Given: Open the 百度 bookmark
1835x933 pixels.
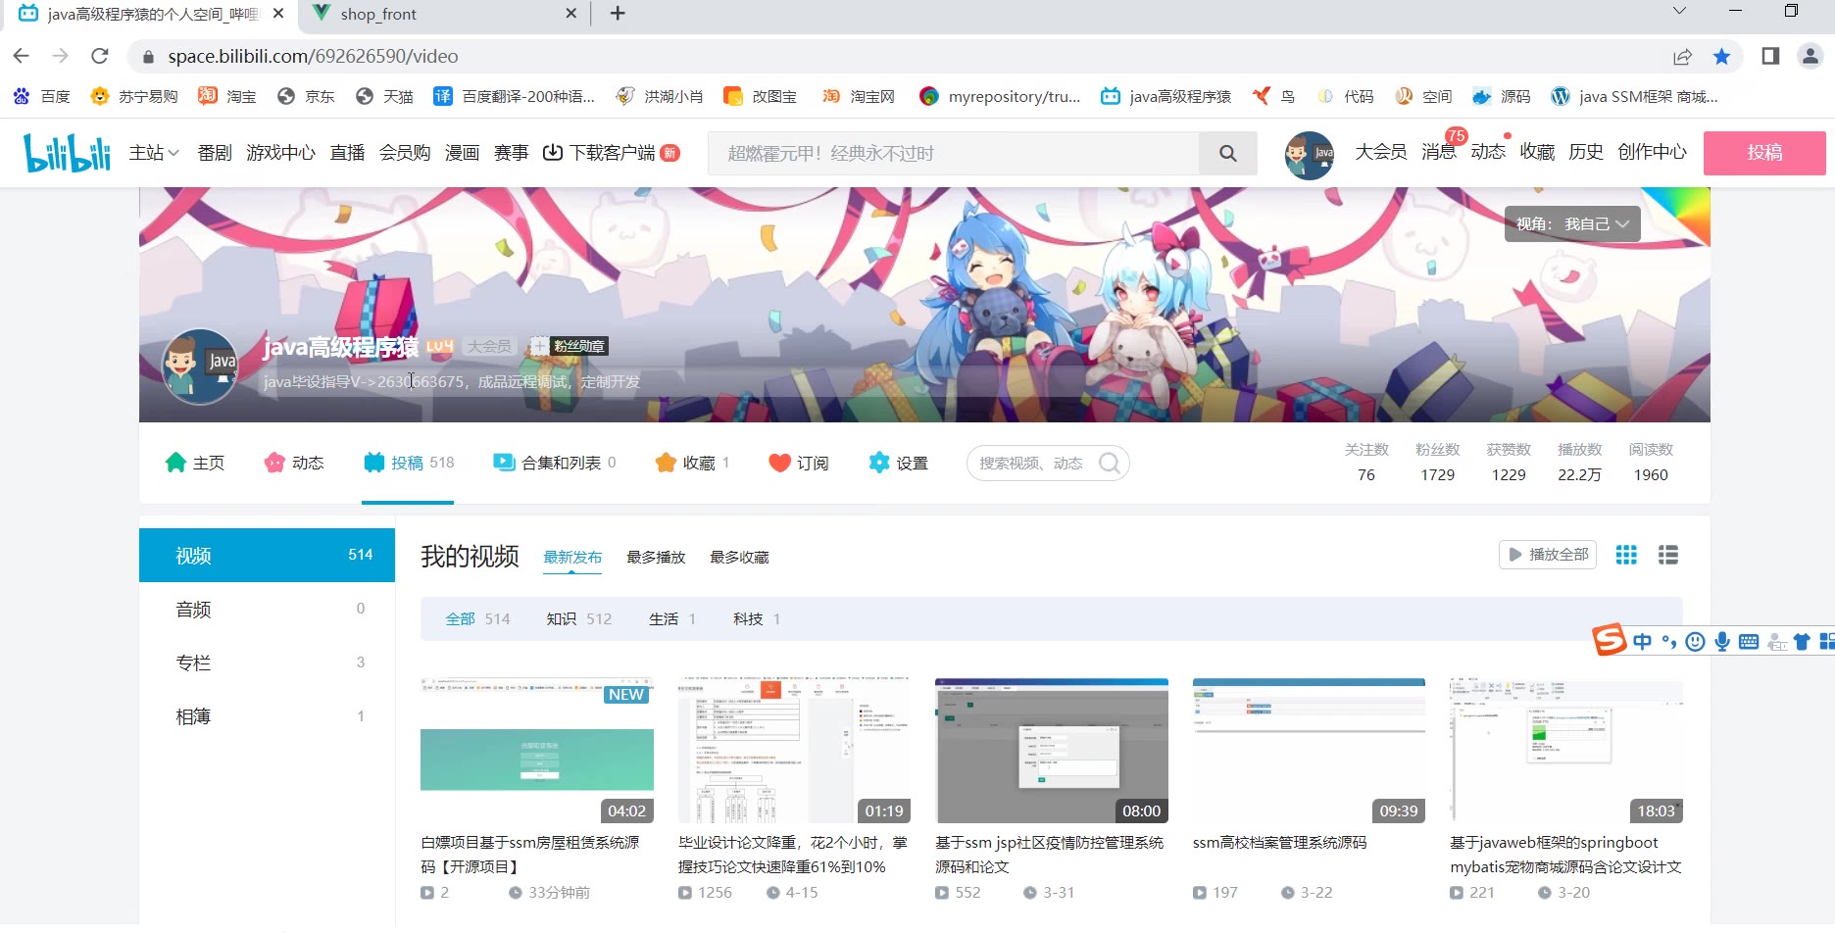Looking at the screenshot, I should click(41, 96).
